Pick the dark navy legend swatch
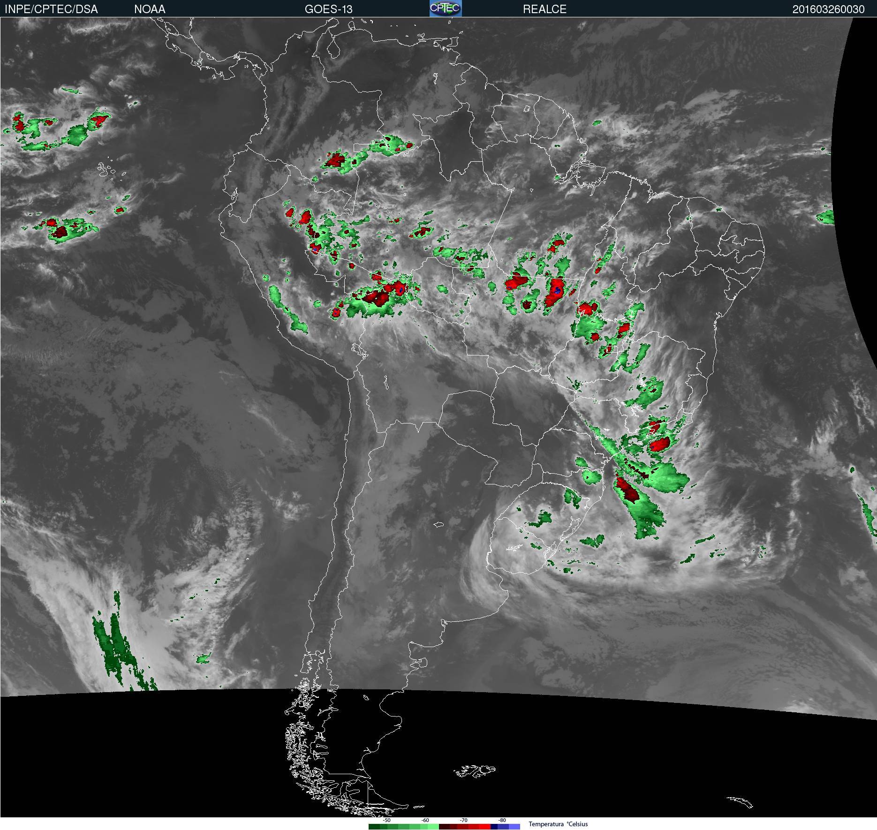The height and width of the screenshot is (830, 877). [494, 827]
